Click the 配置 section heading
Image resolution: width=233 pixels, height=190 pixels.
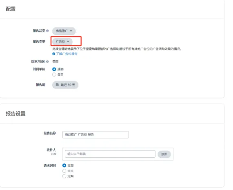click(x=11, y=9)
